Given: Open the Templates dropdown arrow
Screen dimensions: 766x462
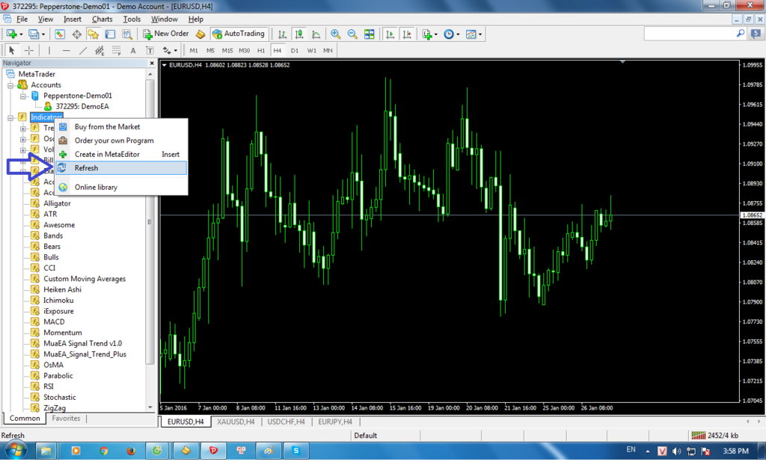Looking at the screenshot, I should click(x=480, y=34).
